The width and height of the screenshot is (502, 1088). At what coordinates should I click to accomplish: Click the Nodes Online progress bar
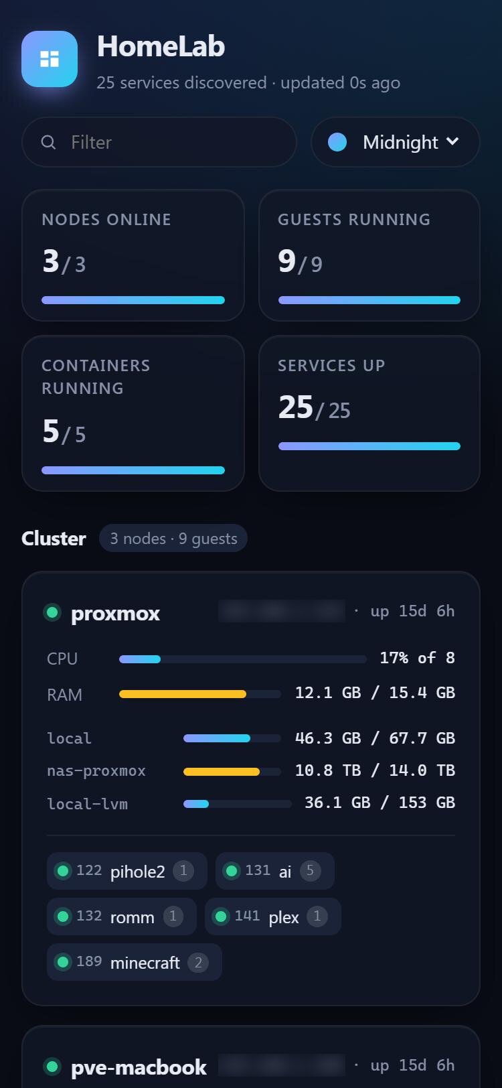[133, 300]
